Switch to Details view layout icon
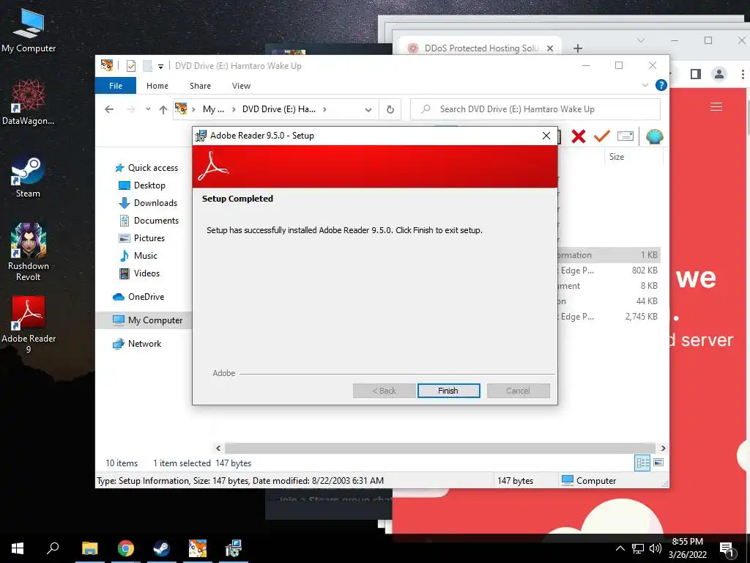Screen dimensions: 750x563 [642, 463]
